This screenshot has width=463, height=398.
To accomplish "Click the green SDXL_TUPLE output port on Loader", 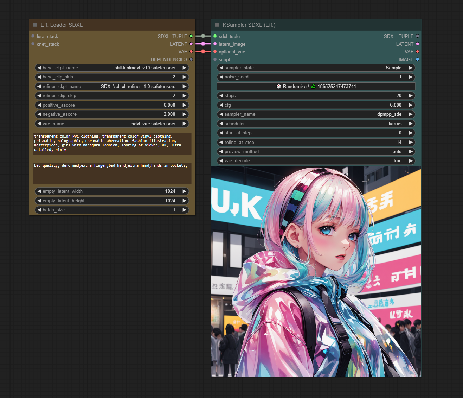I will [191, 36].
